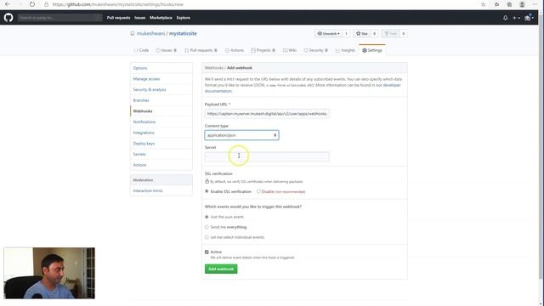Switch to the repository Pull requests tab
Viewport: 544px width, 306px height.
[x=201, y=50]
